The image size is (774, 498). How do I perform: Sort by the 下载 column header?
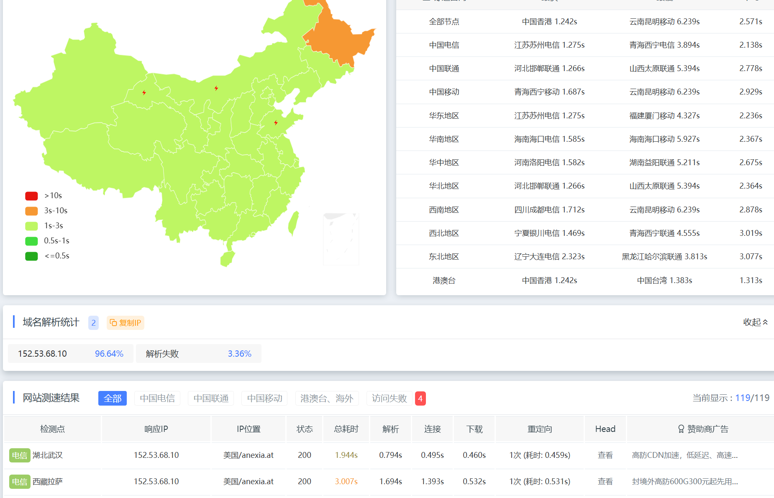[x=474, y=429]
